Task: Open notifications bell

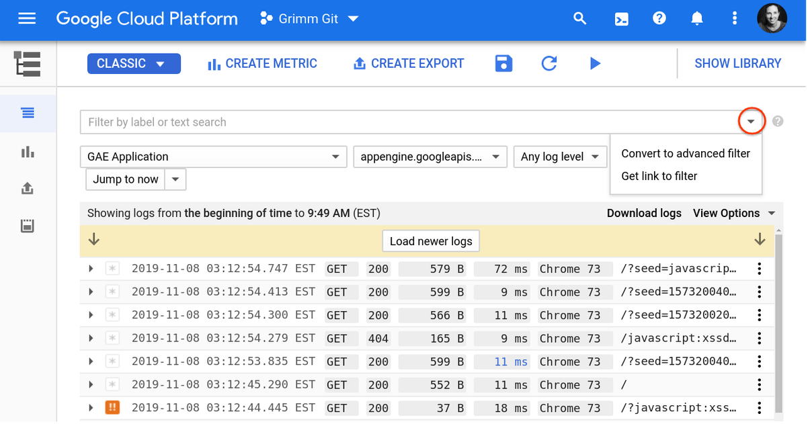Action: tap(698, 19)
